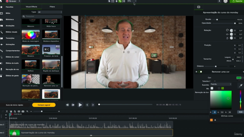Click the paste icon in timeline toolbar
Screen dimensions: 244x137
tap(15, 112)
